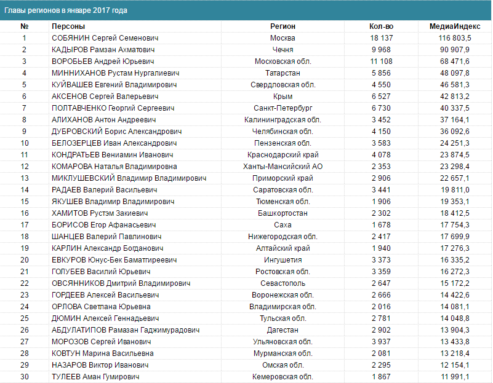This screenshot has width=493, height=383.
Task: Click the 'МедиаИндекс' column header
Action: 450,26
